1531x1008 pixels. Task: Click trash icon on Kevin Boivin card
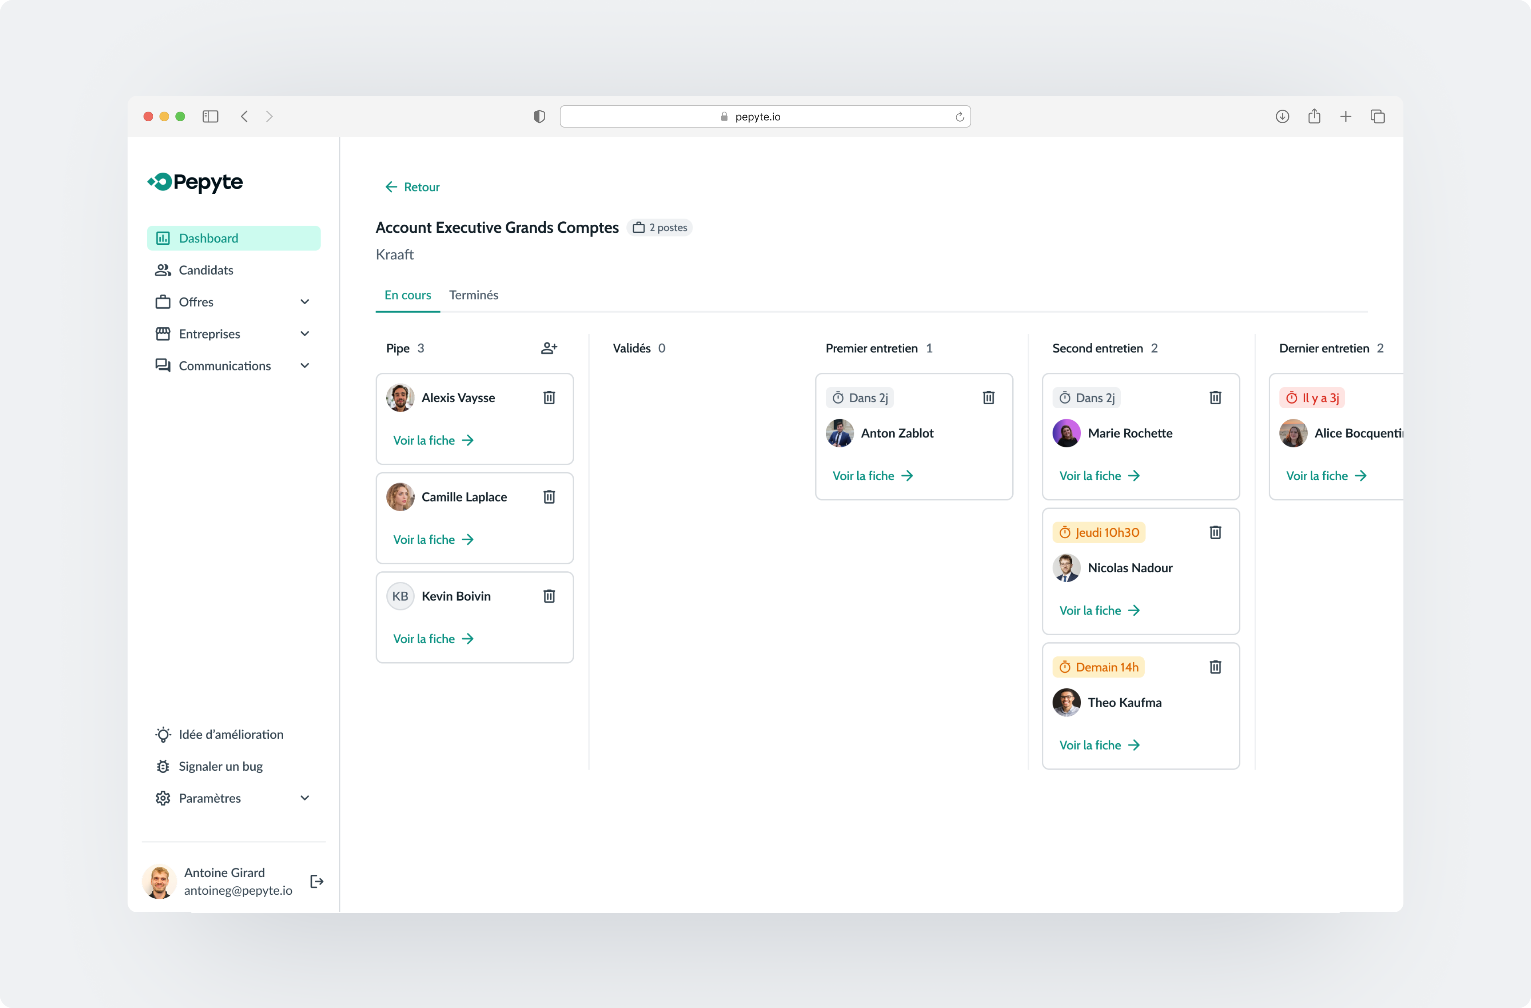549,596
